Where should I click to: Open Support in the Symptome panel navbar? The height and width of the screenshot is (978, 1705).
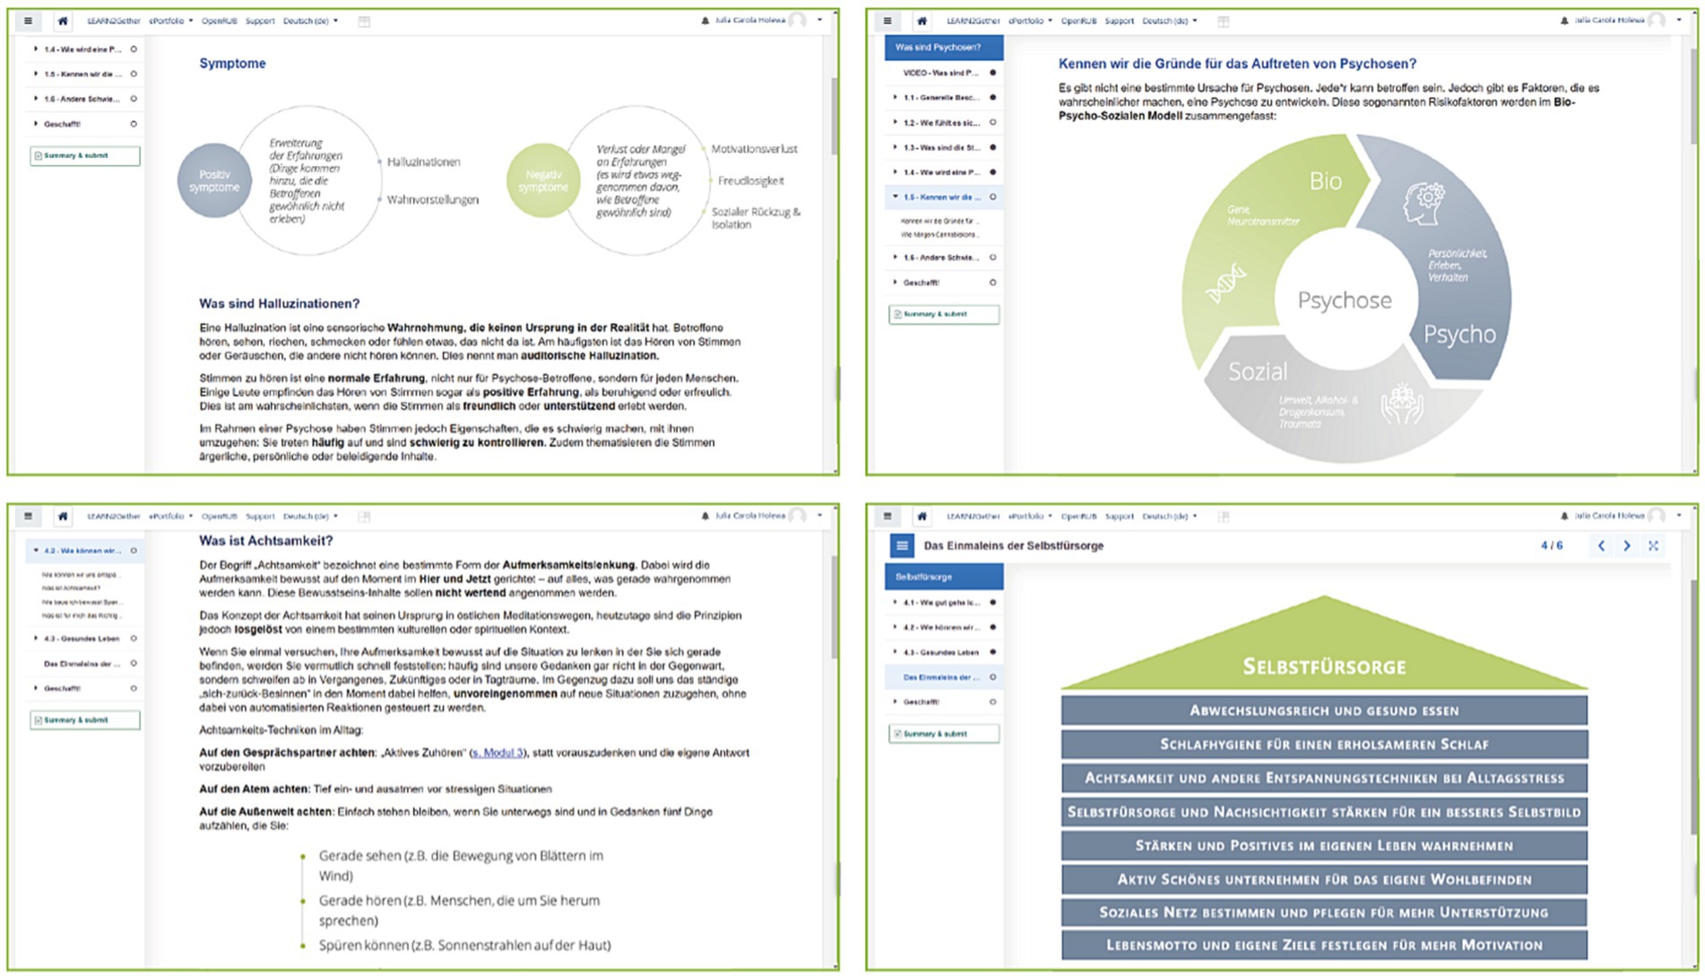(260, 21)
